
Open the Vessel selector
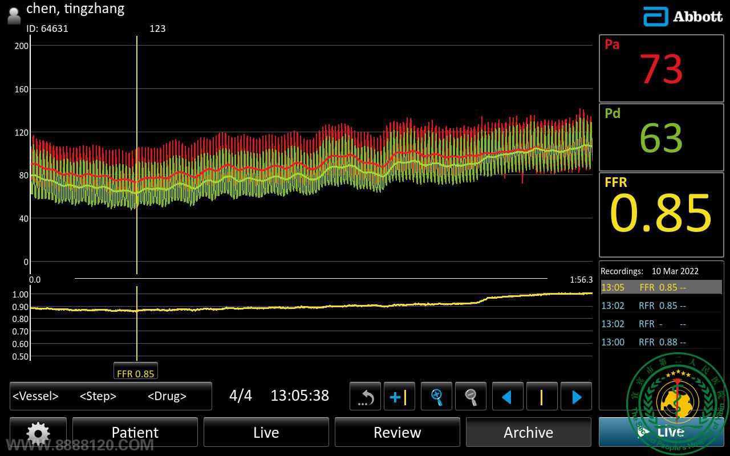36,396
